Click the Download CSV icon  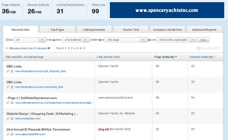[198, 48]
